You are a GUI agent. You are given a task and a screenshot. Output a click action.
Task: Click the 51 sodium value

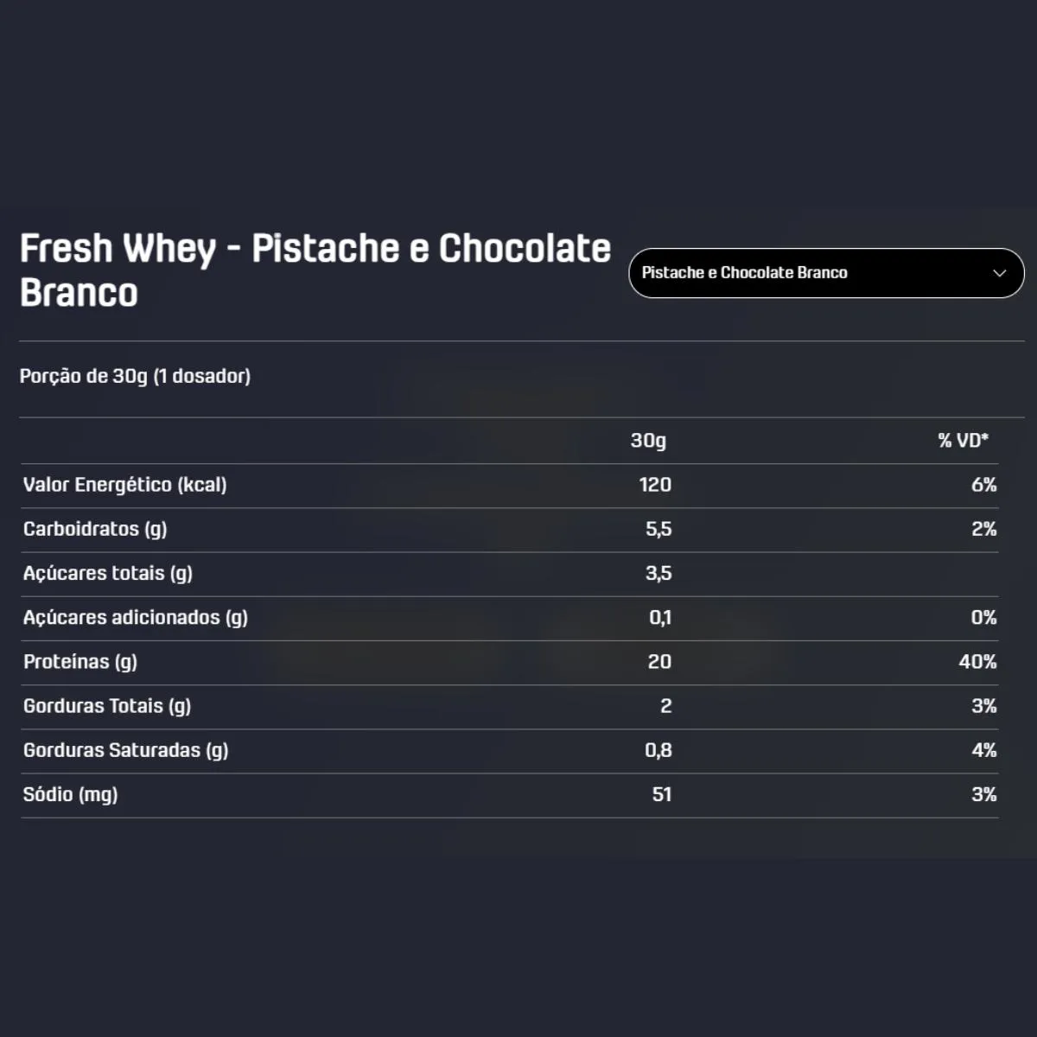[x=662, y=795]
